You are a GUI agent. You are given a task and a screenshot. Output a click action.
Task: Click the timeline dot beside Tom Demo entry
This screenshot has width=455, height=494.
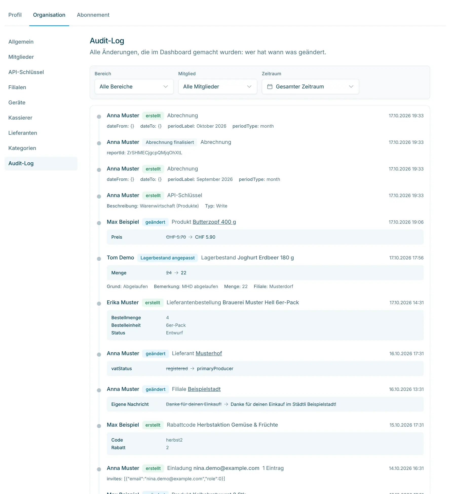(x=99, y=259)
